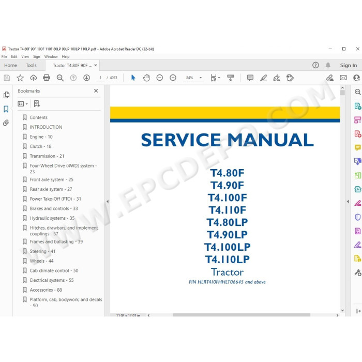Open Clutch - 18 bookmark
The width and height of the screenshot is (362, 362).
(x=41, y=146)
